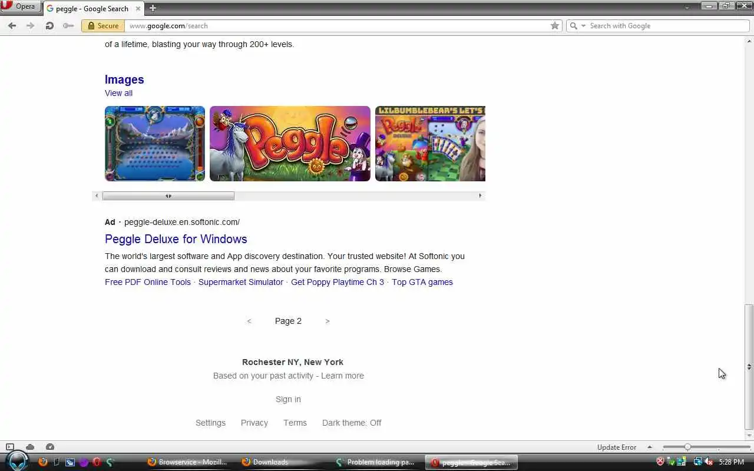This screenshot has width=754, height=471.
Task: Open Privacy footer link
Action: tap(254, 423)
